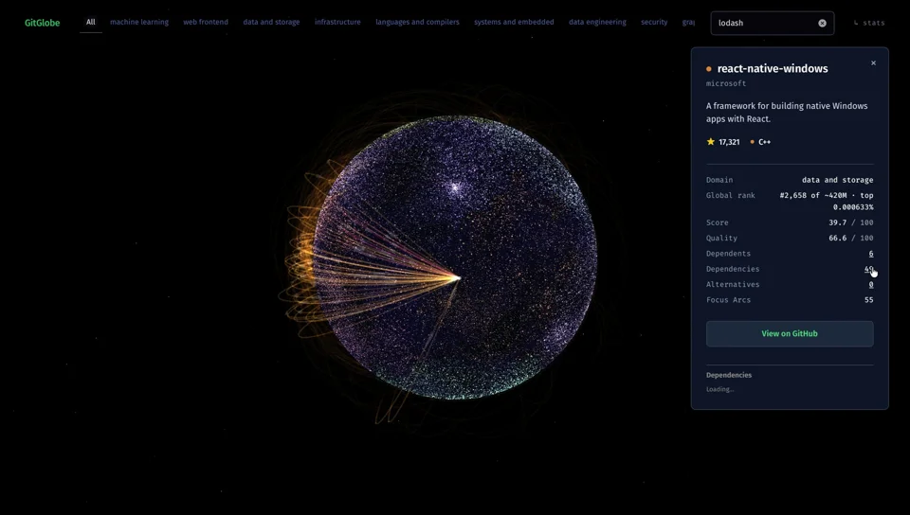Click the react-native-windows title

coord(773,68)
